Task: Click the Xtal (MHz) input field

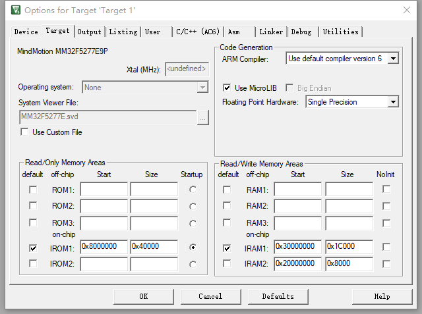Action: click(187, 69)
